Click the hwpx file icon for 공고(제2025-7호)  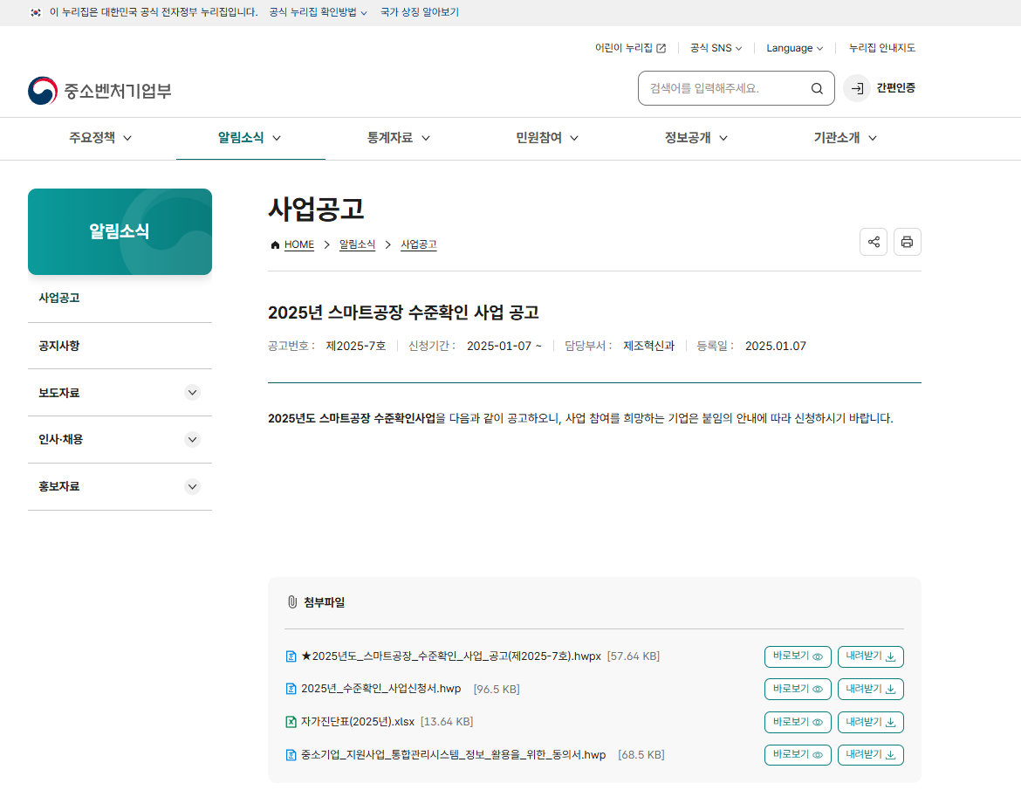pos(291,656)
